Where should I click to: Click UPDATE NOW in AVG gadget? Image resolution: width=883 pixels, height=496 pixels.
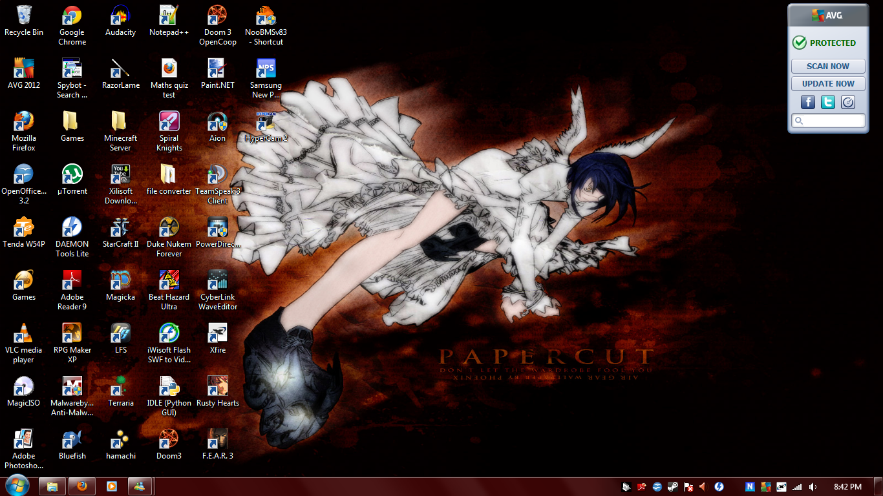coord(828,83)
